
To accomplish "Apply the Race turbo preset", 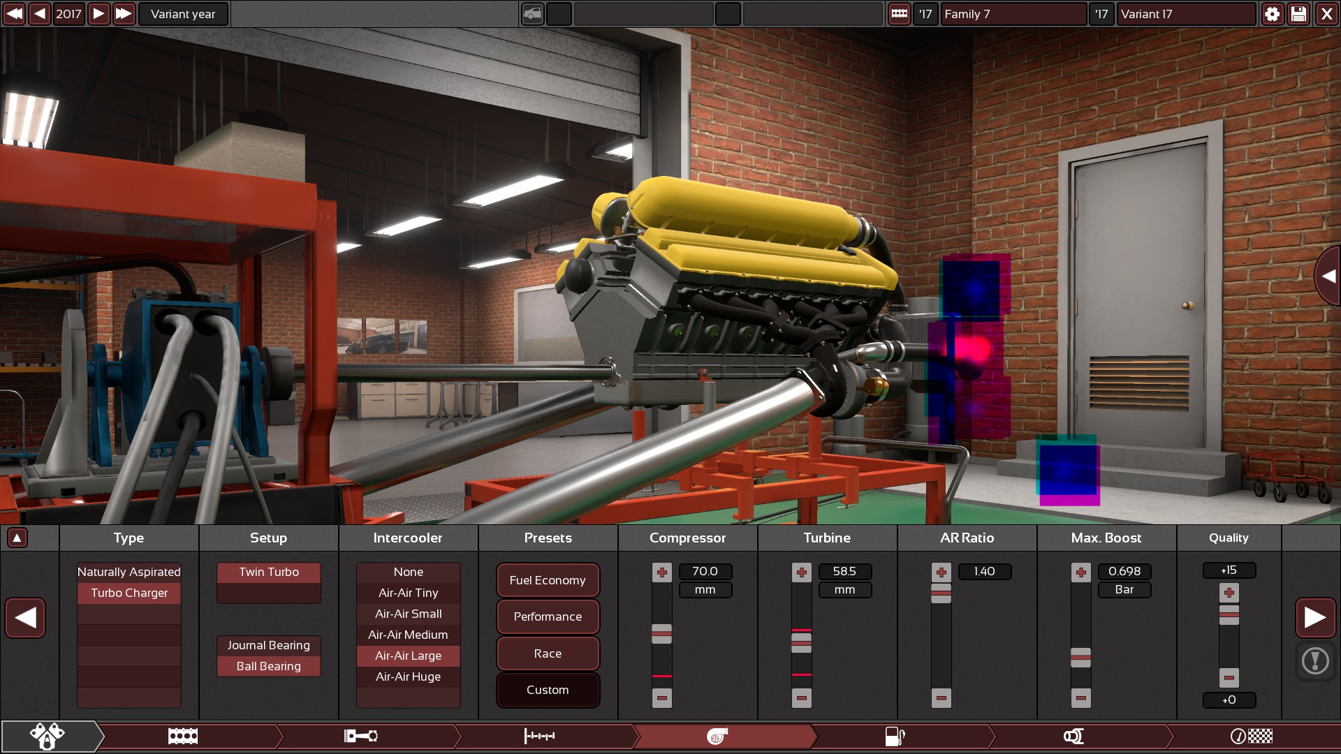I will 548,653.
